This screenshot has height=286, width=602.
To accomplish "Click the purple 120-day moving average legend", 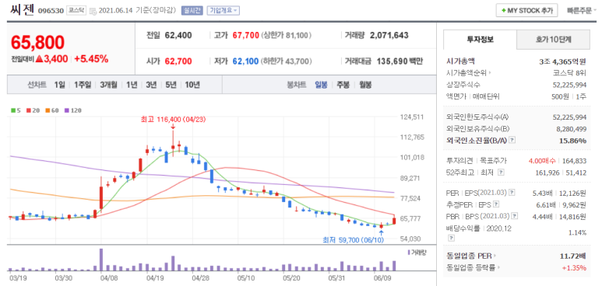I will (x=72, y=110).
